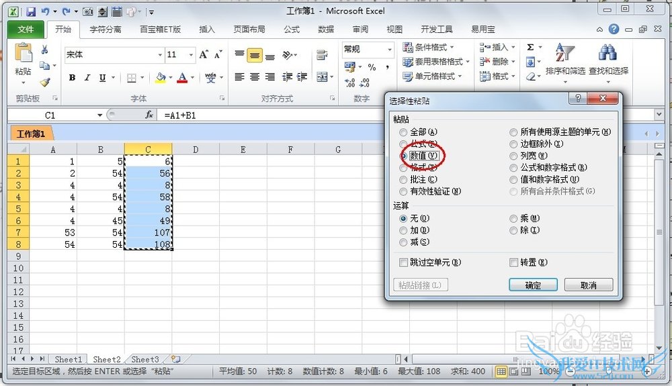Select the 全部(A) radio option
The width and height of the screenshot is (672, 386).
(x=403, y=132)
